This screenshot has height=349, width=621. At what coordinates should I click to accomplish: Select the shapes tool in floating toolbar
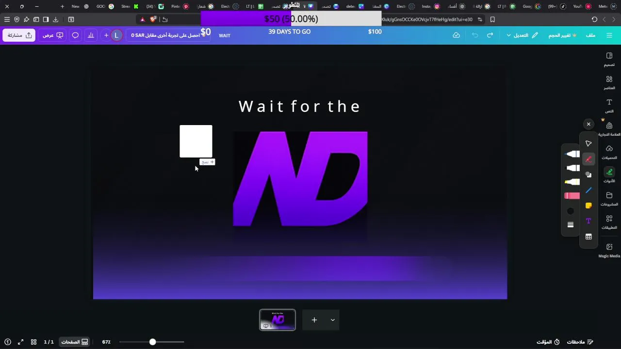(x=588, y=174)
